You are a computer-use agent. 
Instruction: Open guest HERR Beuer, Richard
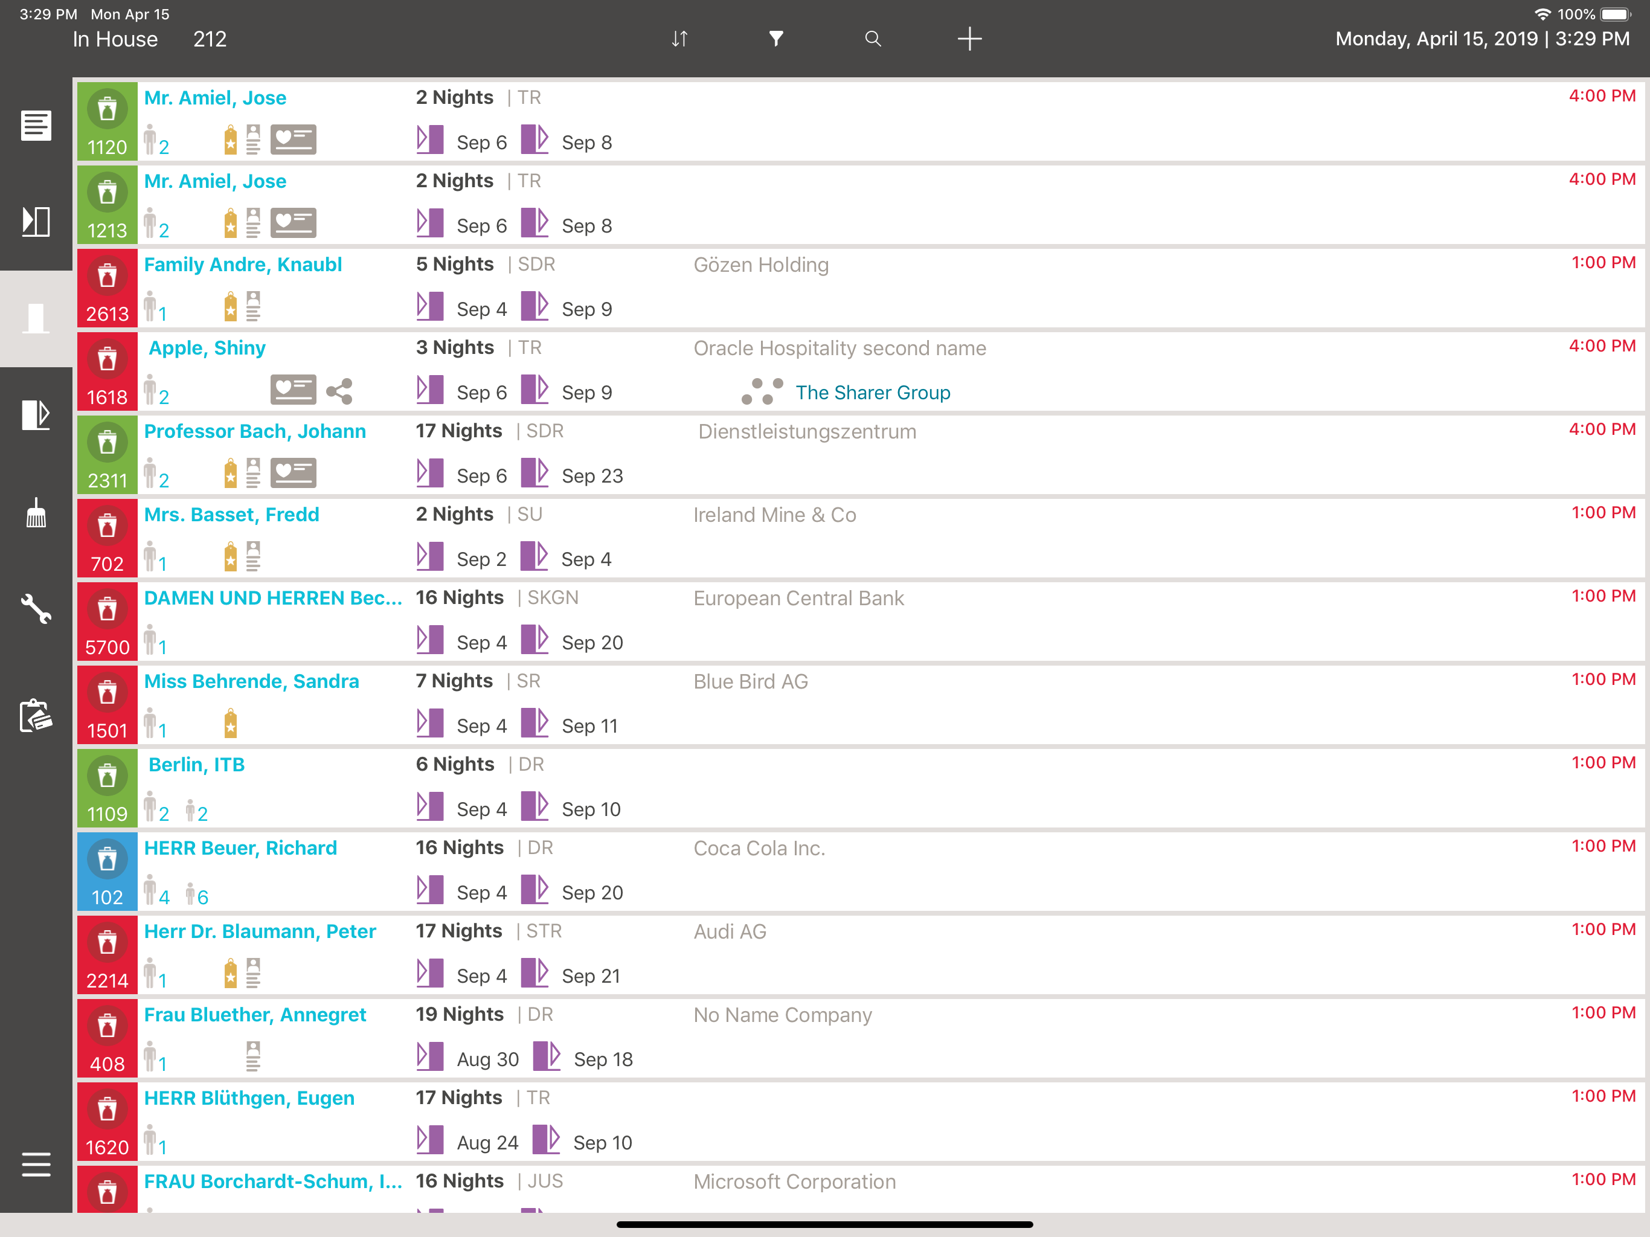coord(240,848)
